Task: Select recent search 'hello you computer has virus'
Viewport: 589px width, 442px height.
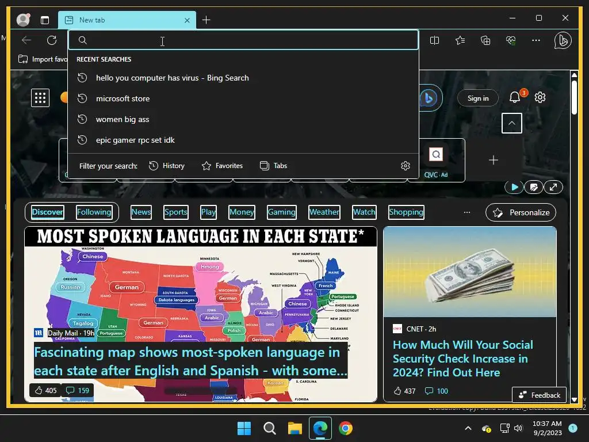Action: click(243, 78)
